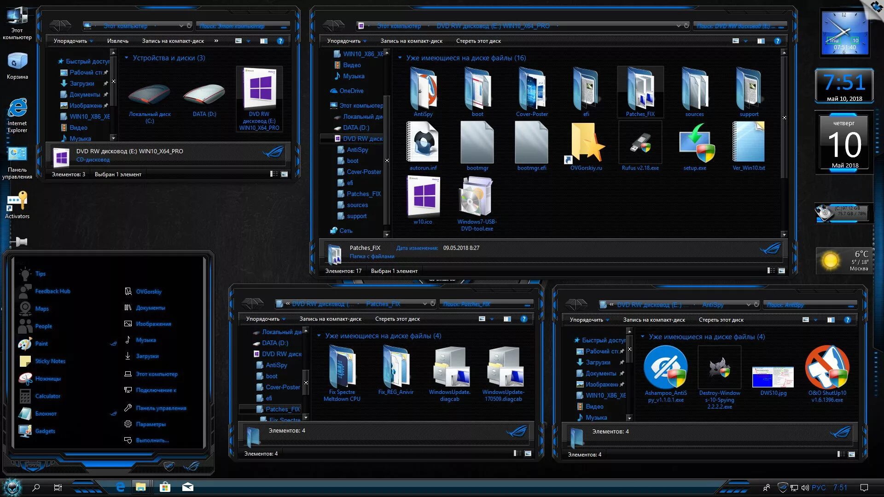Select DWS10.jpg thumbnail
Image resolution: width=884 pixels, height=497 pixels.
click(773, 381)
